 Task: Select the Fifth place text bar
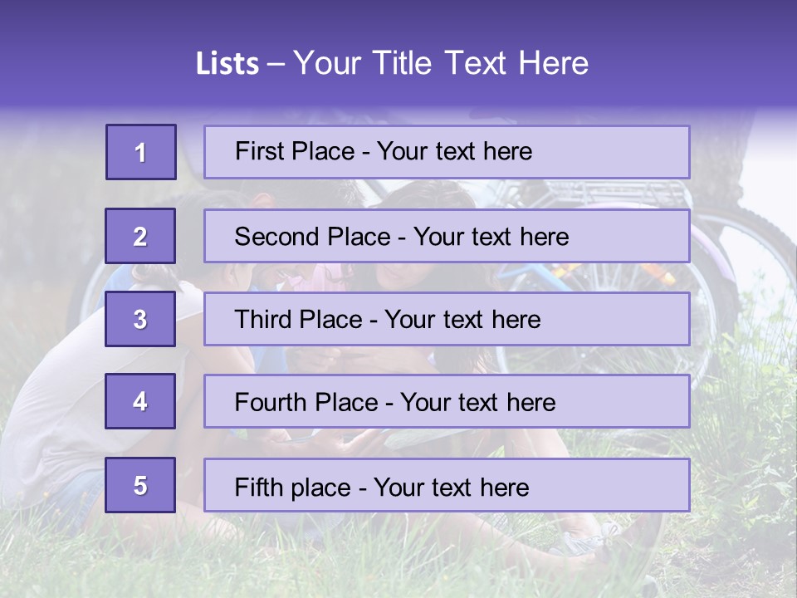447,484
